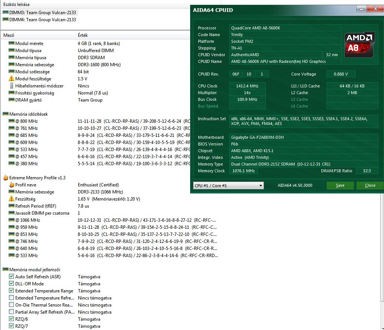Click AIDA64 CPUID title bar
Viewport: 384px width, 330px height.
tap(273, 10)
